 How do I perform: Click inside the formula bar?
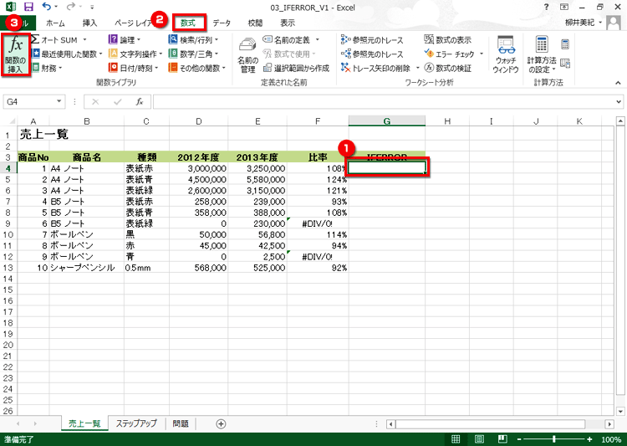383,102
